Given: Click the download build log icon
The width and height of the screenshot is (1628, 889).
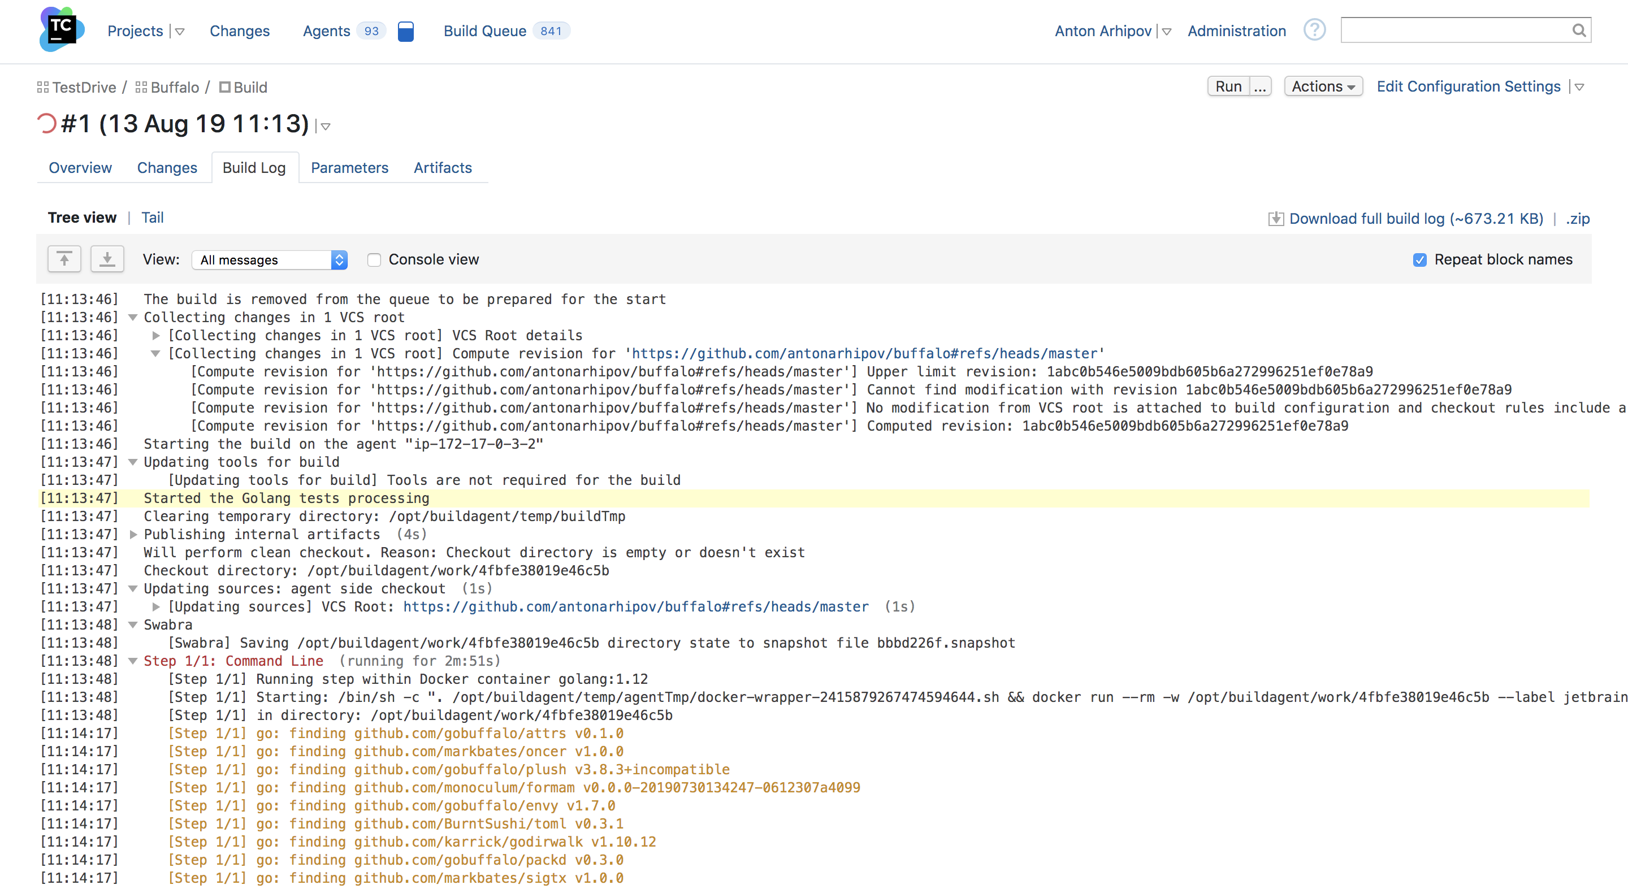Looking at the screenshot, I should [x=1273, y=219].
